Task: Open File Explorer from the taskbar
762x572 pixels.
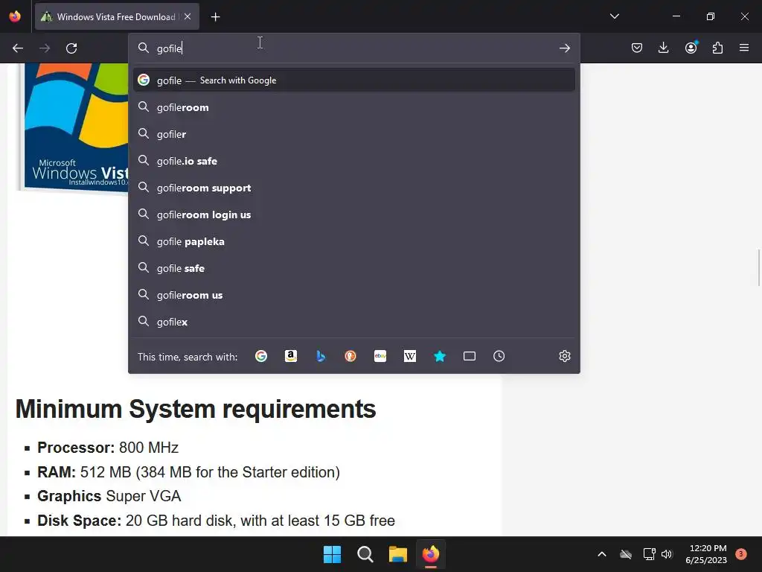Action: pos(398,554)
